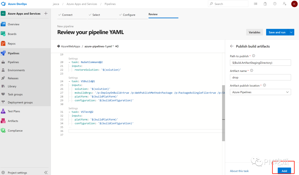
Task: Open the Environments icon in sidebar
Action: tap(3, 70)
